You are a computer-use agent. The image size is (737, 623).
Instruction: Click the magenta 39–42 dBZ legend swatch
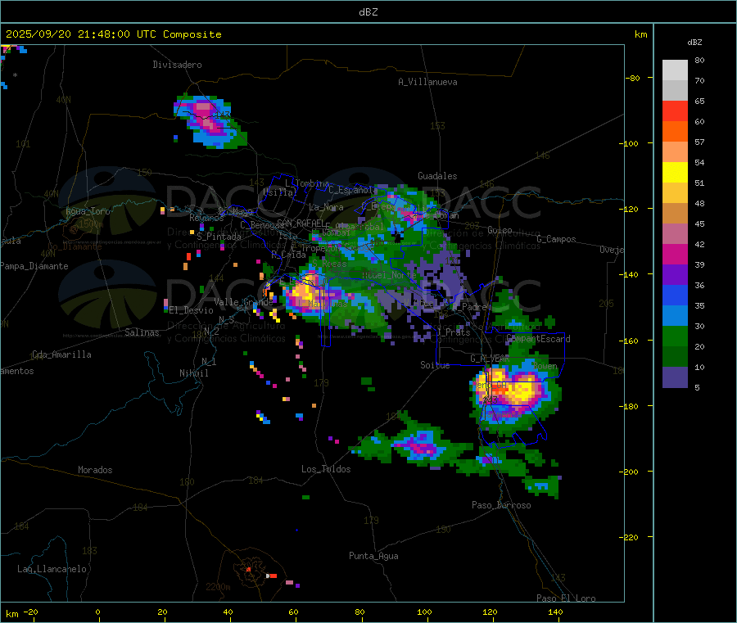click(x=675, y=254)
